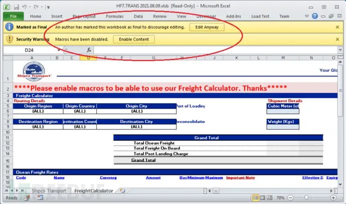
Task: Open Excel Help question mark icon
Action: point(315,16)
